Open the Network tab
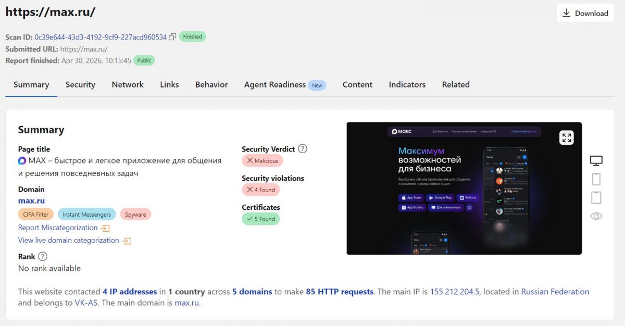The image size is (625, 326). click(x=128, y=85)
